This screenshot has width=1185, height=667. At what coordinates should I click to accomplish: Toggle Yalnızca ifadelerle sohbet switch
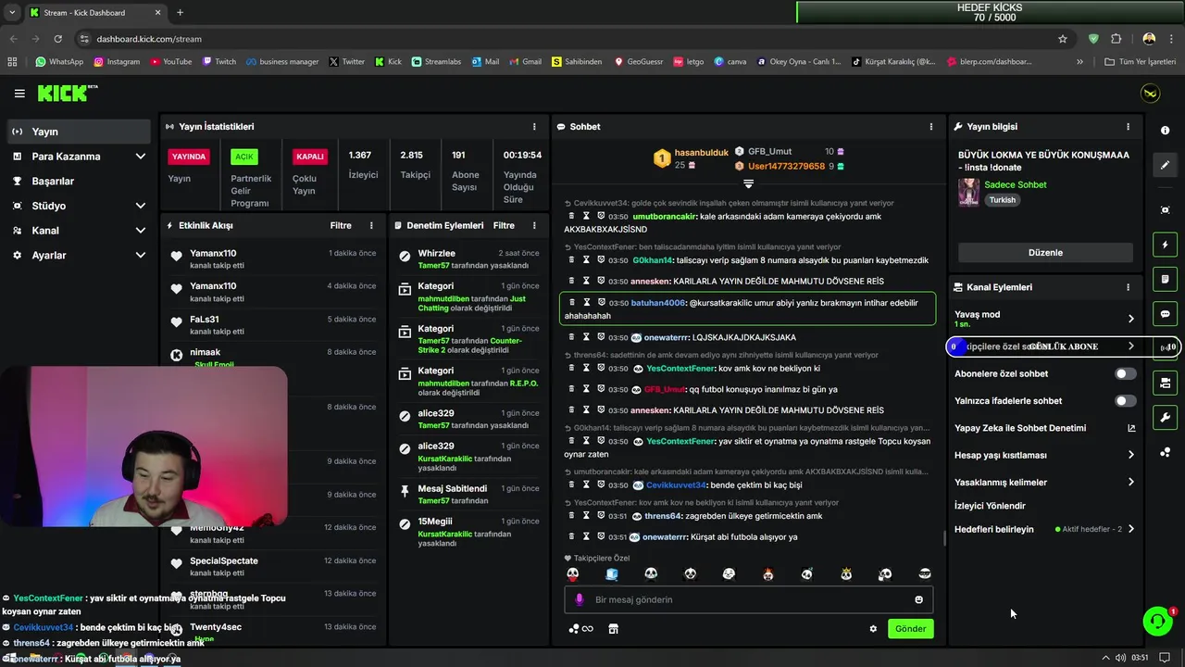click(1125, 401)
